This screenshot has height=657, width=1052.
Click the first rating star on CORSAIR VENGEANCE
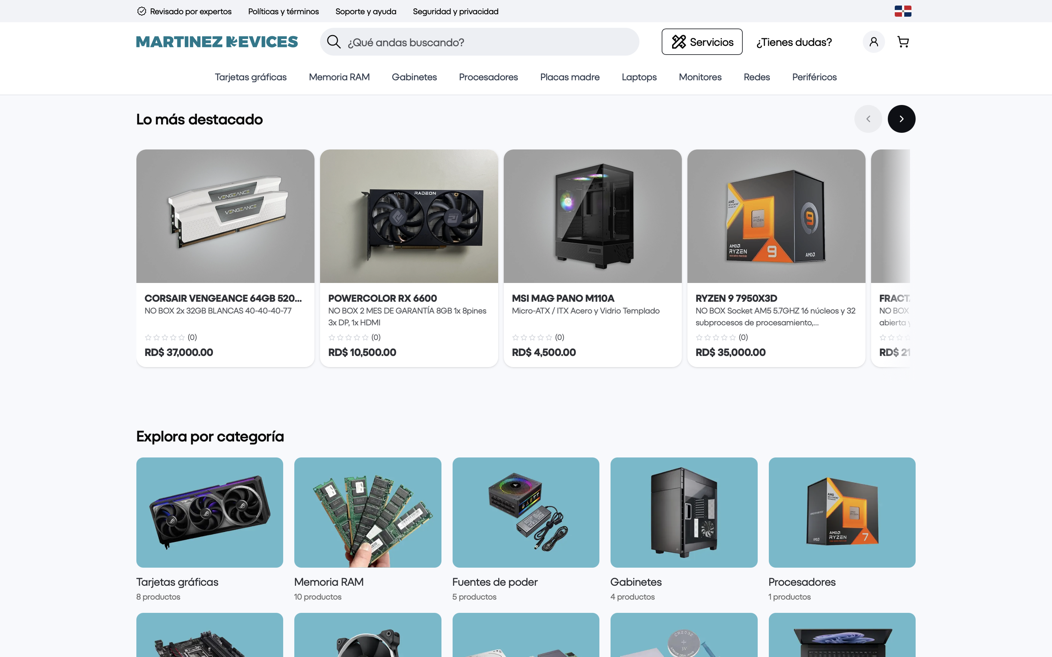[x=148, y=337]
